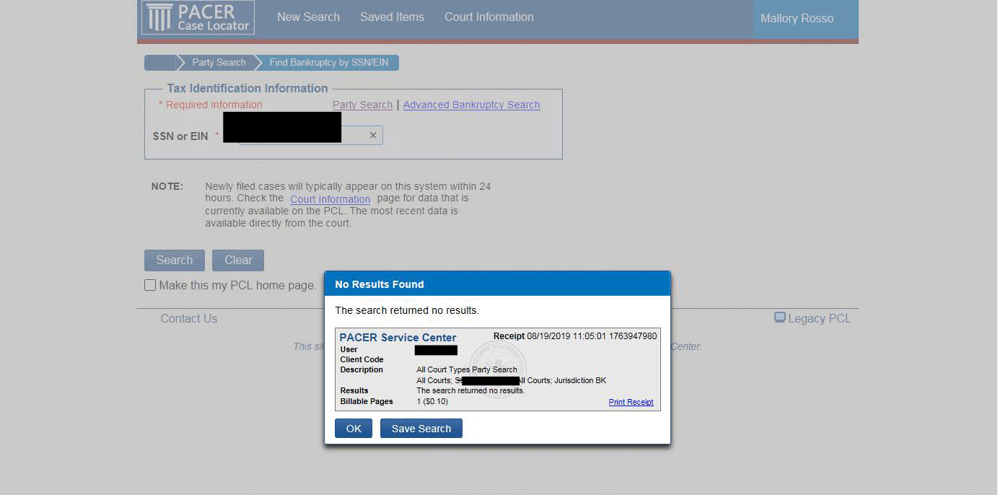Select the Party Search breadcrumb

(x=219, y=63)
